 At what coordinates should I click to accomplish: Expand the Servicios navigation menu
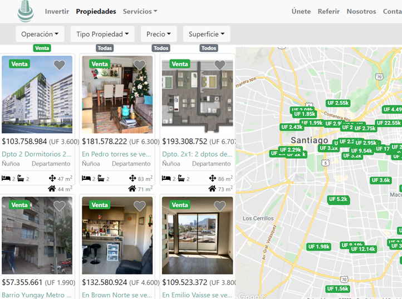click(140, 12)
